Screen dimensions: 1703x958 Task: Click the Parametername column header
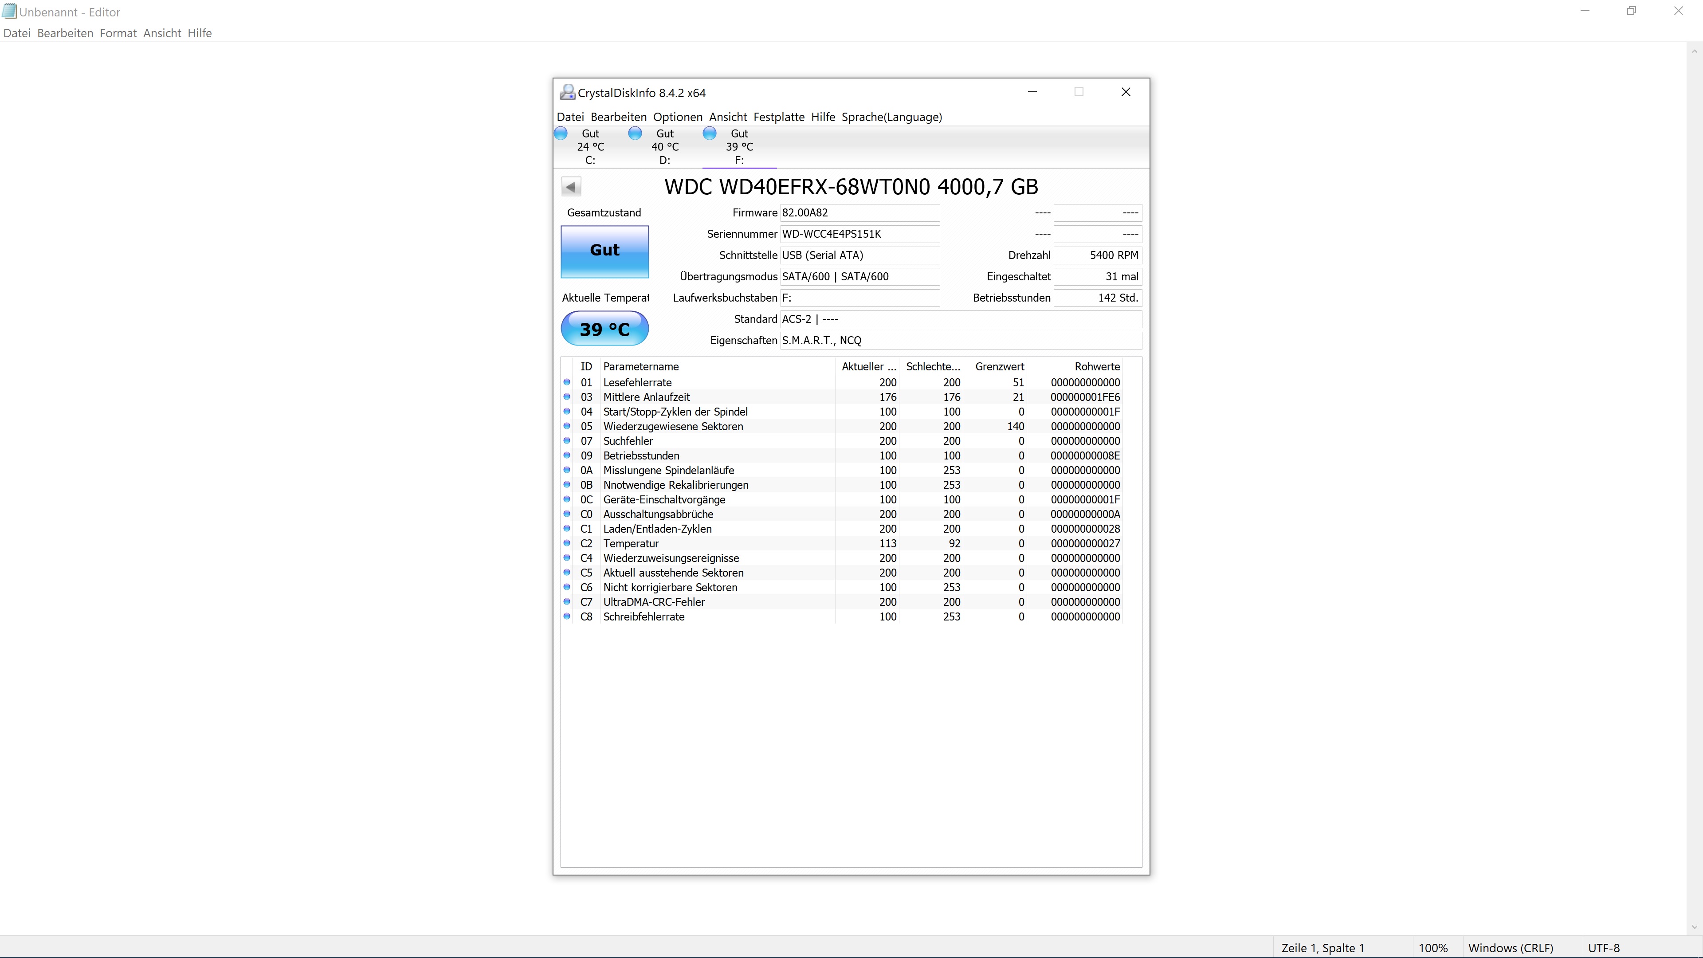pos(717,366)
